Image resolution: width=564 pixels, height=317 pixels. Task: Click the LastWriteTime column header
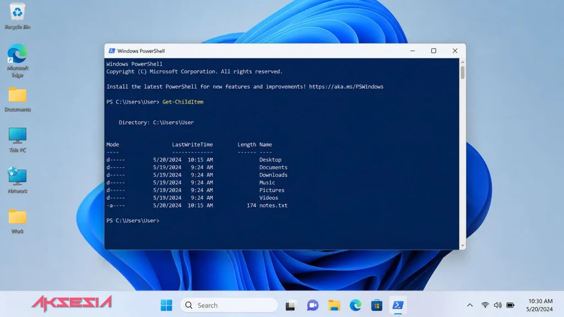192,145
